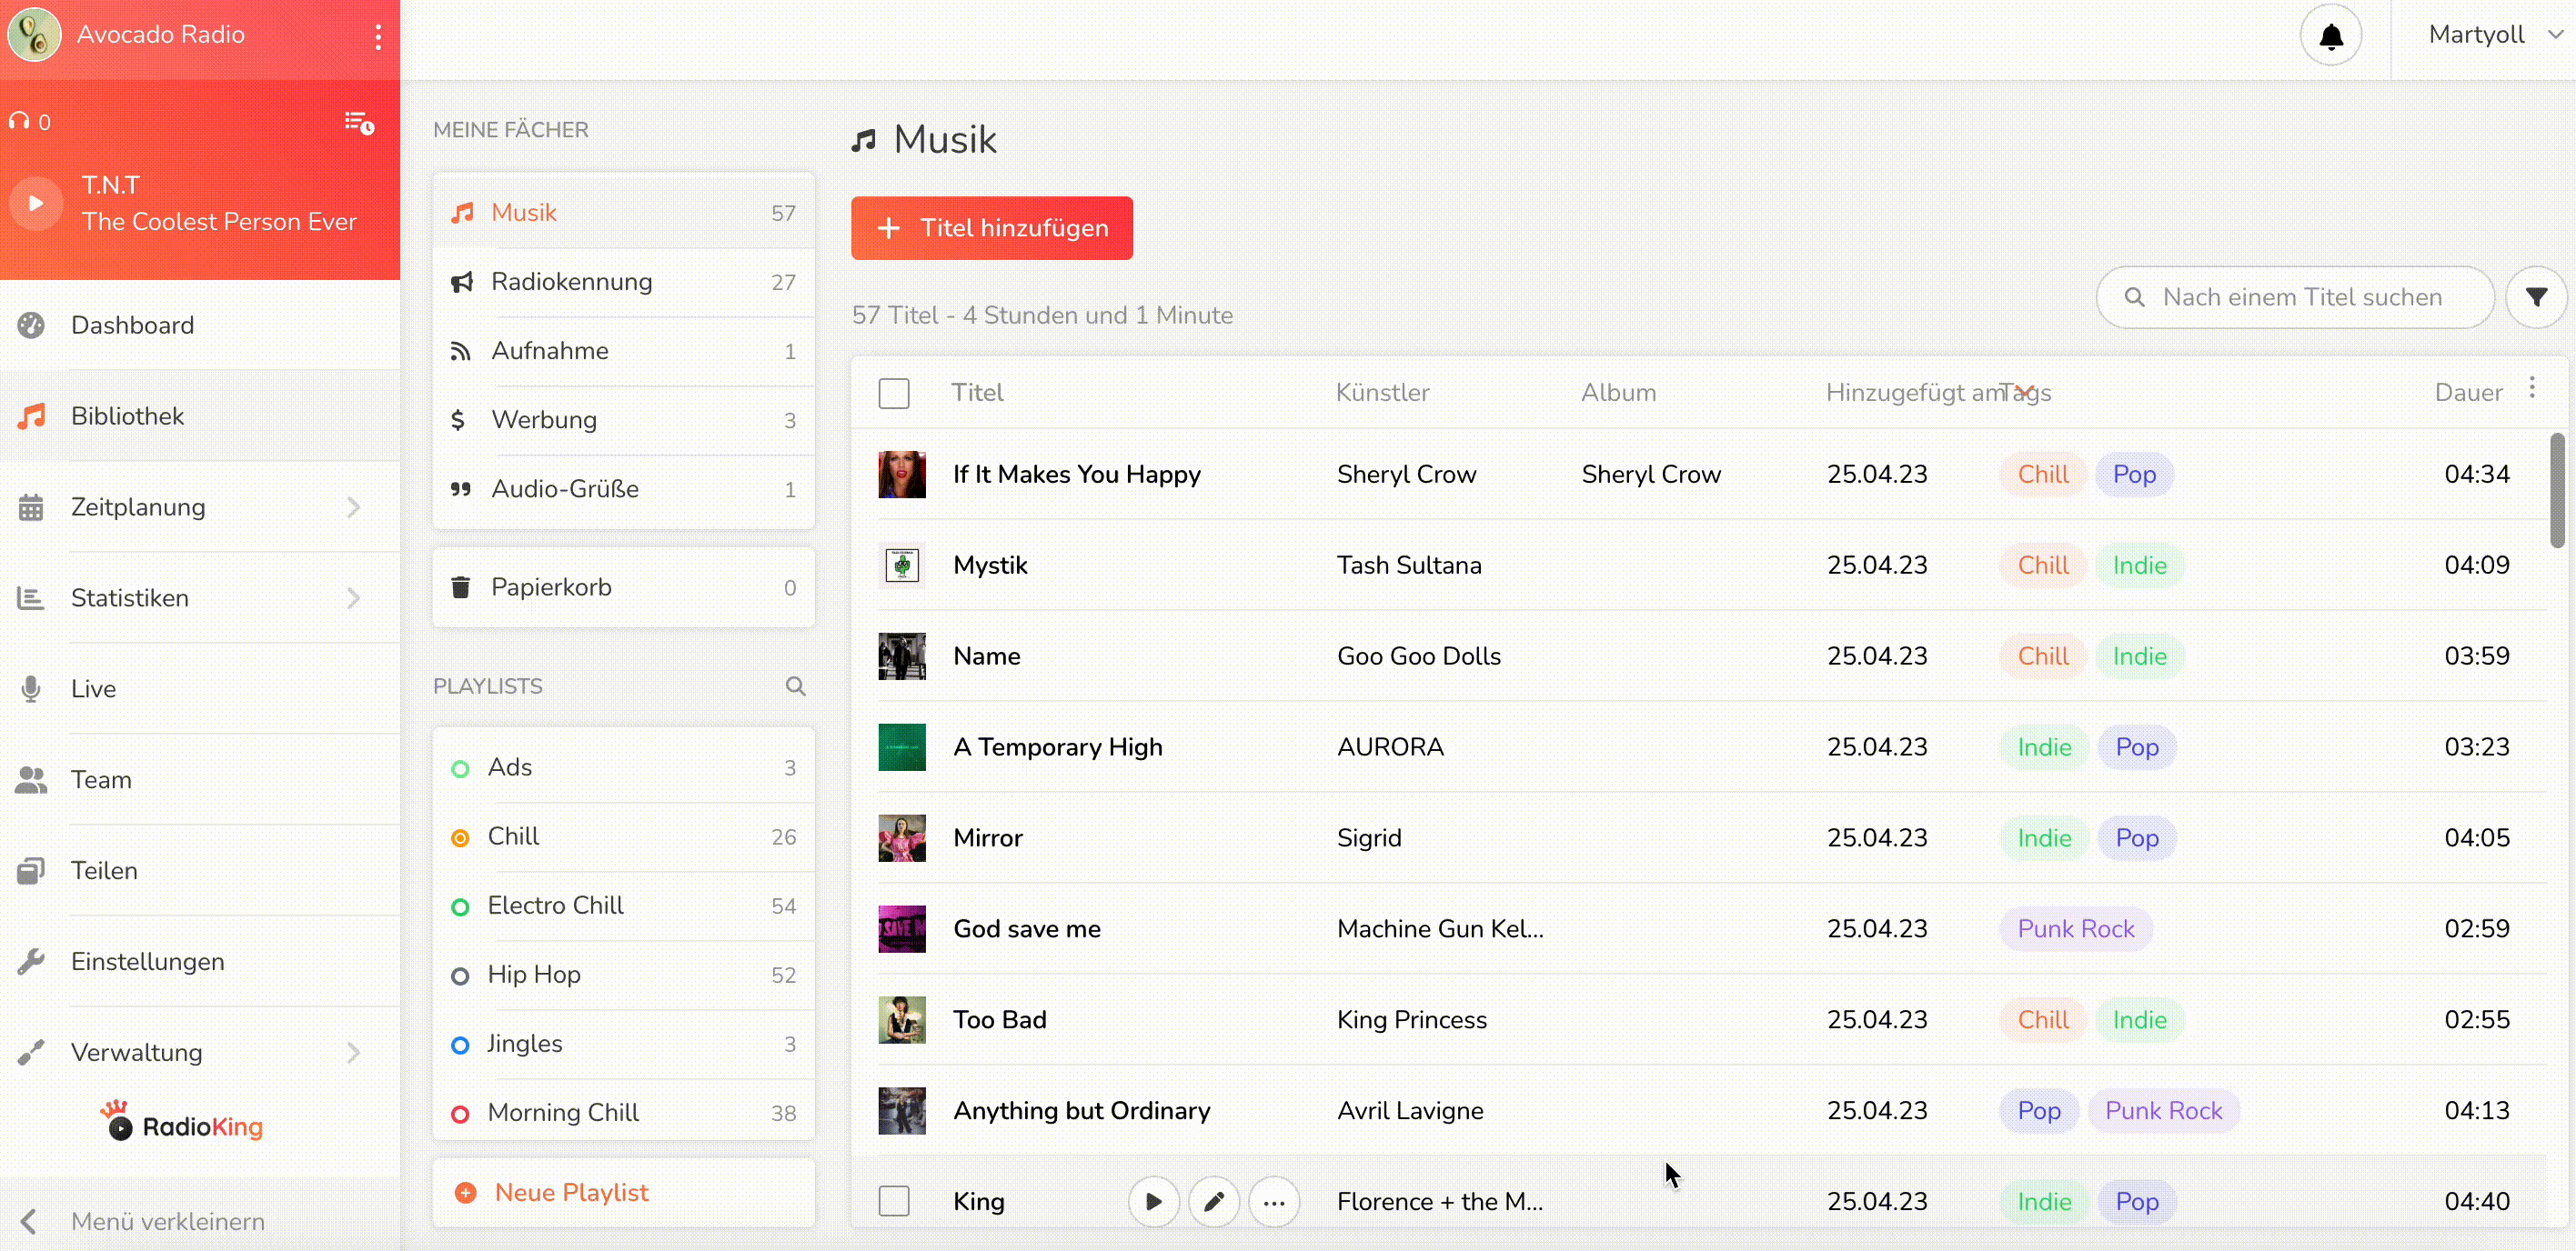Click the Einstellungen wrench icon

click(31, 962)
